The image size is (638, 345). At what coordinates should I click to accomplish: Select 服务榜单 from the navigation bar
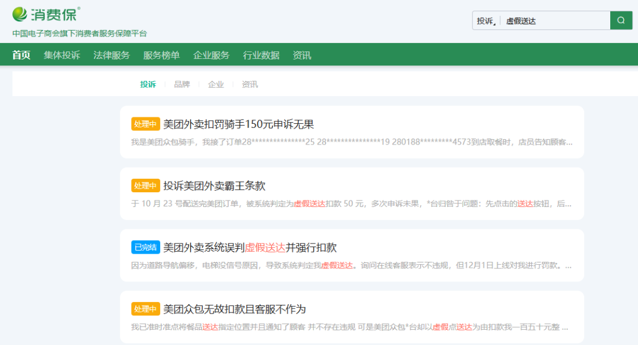[x=161, y=55]
